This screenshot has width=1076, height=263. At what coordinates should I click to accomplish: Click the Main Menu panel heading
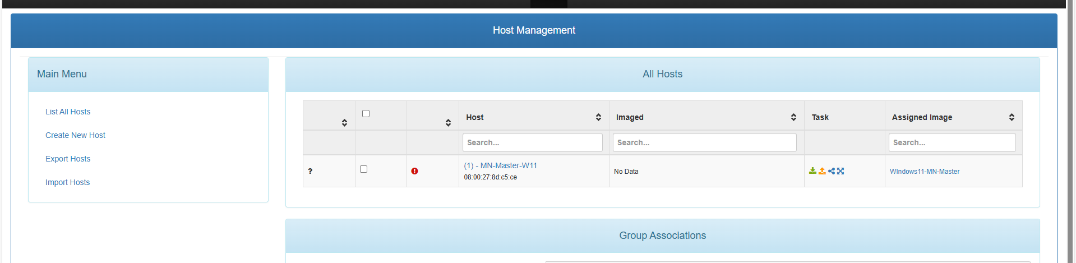click(62, 74)
